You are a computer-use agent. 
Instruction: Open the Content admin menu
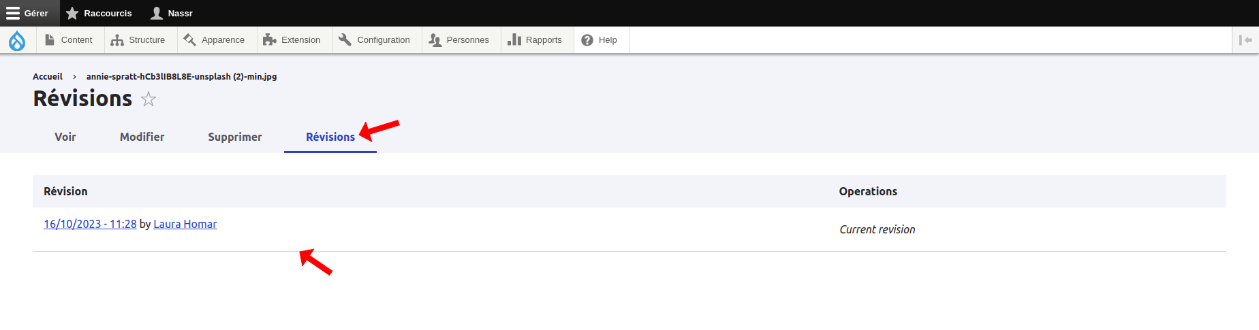point(69,40)
